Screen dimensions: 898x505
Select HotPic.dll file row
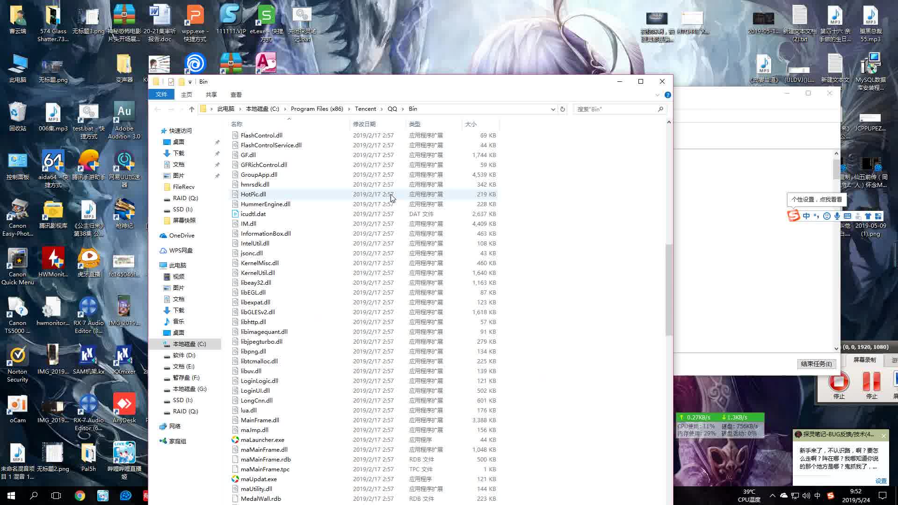coord(365,194)
